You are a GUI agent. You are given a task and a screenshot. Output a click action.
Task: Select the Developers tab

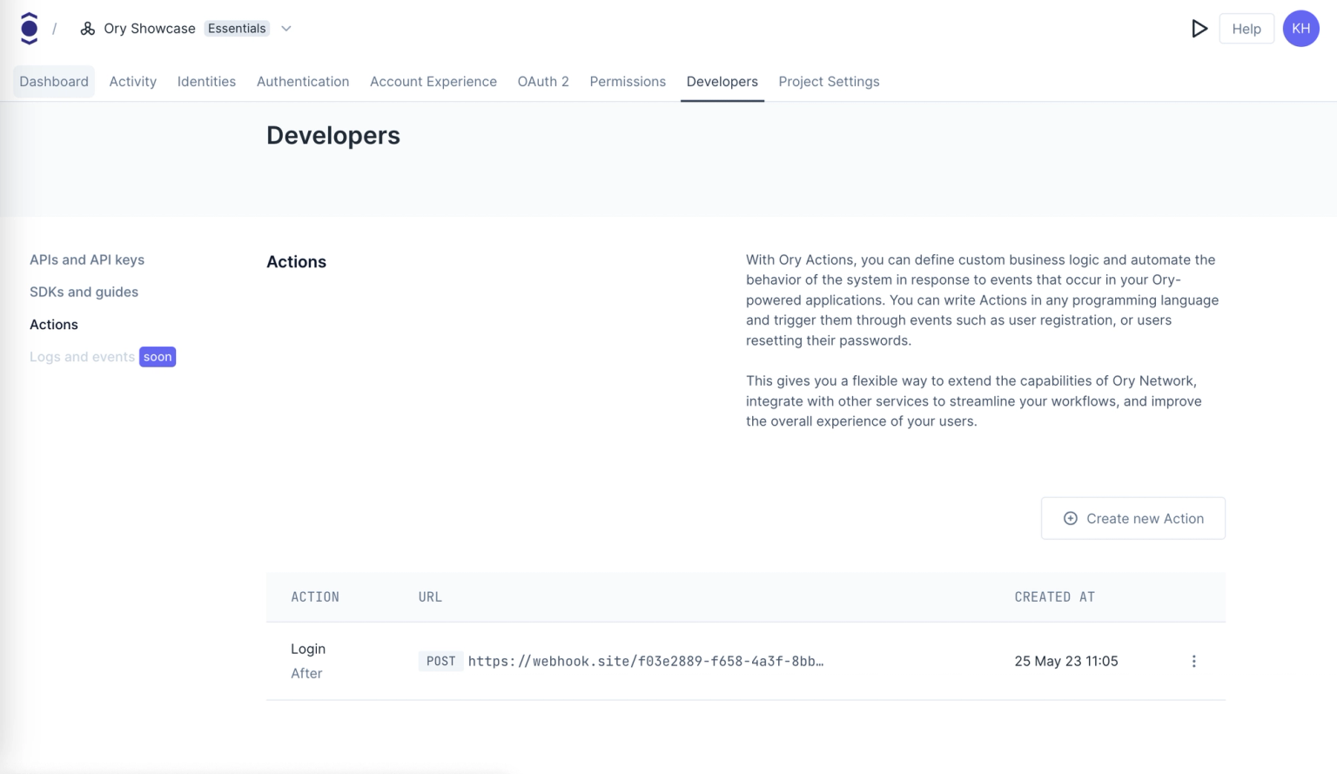pyautogui.click(x=722, y=81)
